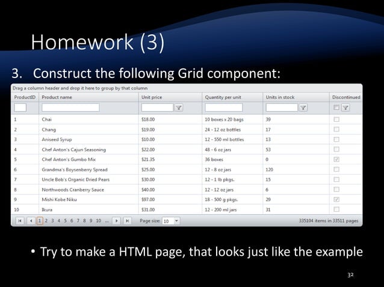The width and height of the screenshot is (384, 287).
Task: Select current page 1 in pager
Action: (40, 221)
